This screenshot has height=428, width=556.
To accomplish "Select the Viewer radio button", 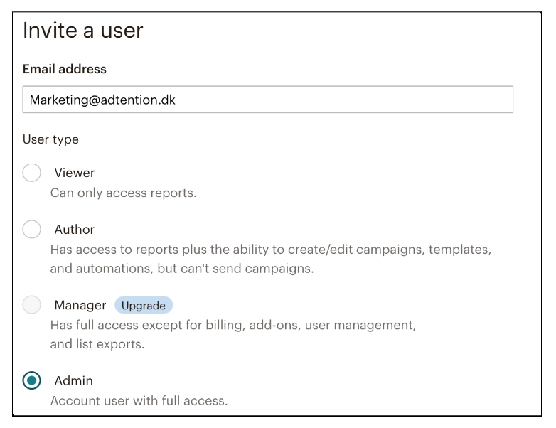I will pyautogui.click(x=32, y=173).
